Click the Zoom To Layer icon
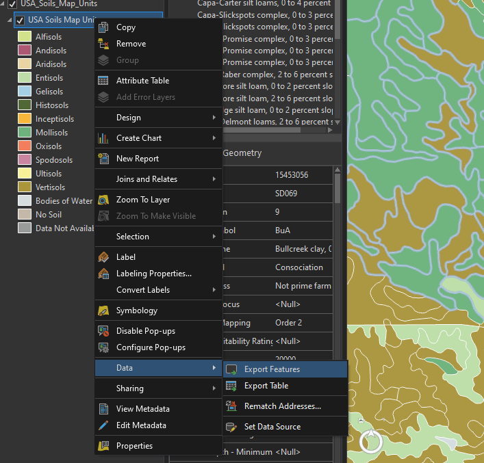The height and width of the screenshot is (463, 484). (x=103, y=200)
